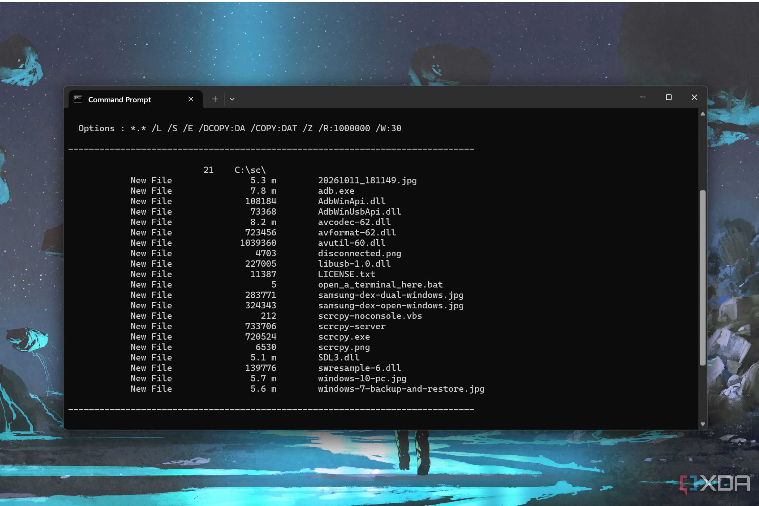The width and height of the screenshot is (759, 506).
Task: Click filename windows-10-pc.jpg
Action: 362,378
